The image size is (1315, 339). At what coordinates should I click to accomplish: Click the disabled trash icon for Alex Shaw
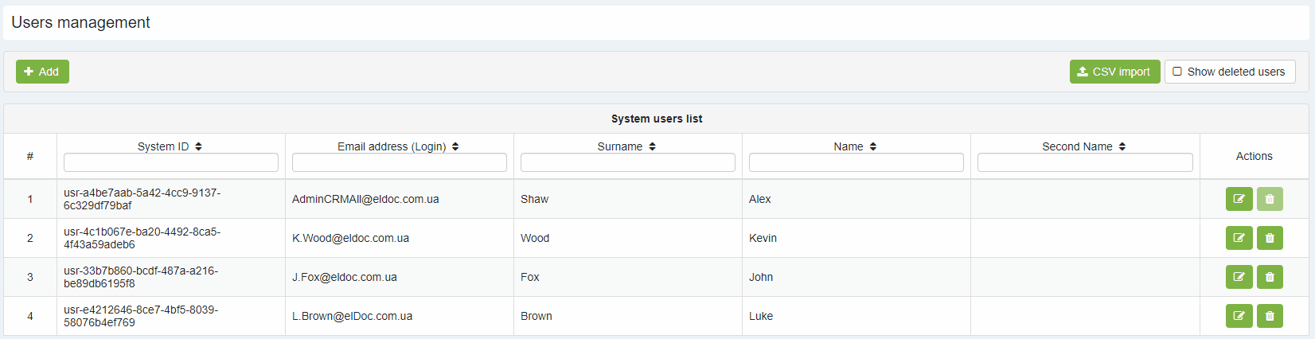[x=1270, y=199]
